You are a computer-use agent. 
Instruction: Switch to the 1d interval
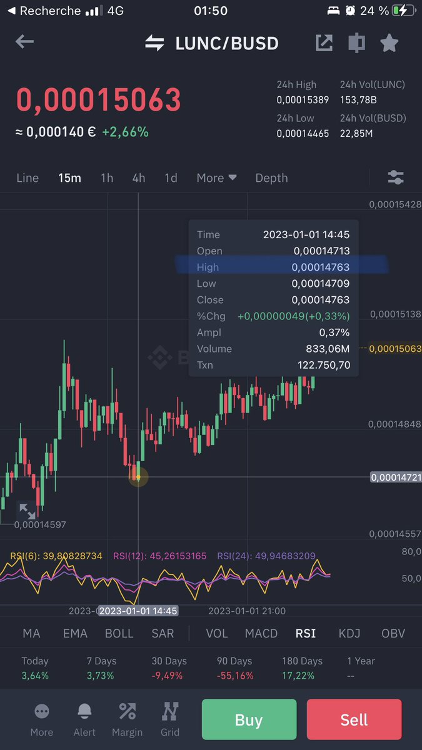click(x=171, y=178)
